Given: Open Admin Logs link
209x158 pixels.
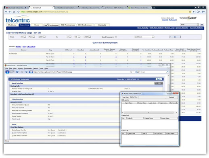Looking at the screenshot, I should coord(170,28).
